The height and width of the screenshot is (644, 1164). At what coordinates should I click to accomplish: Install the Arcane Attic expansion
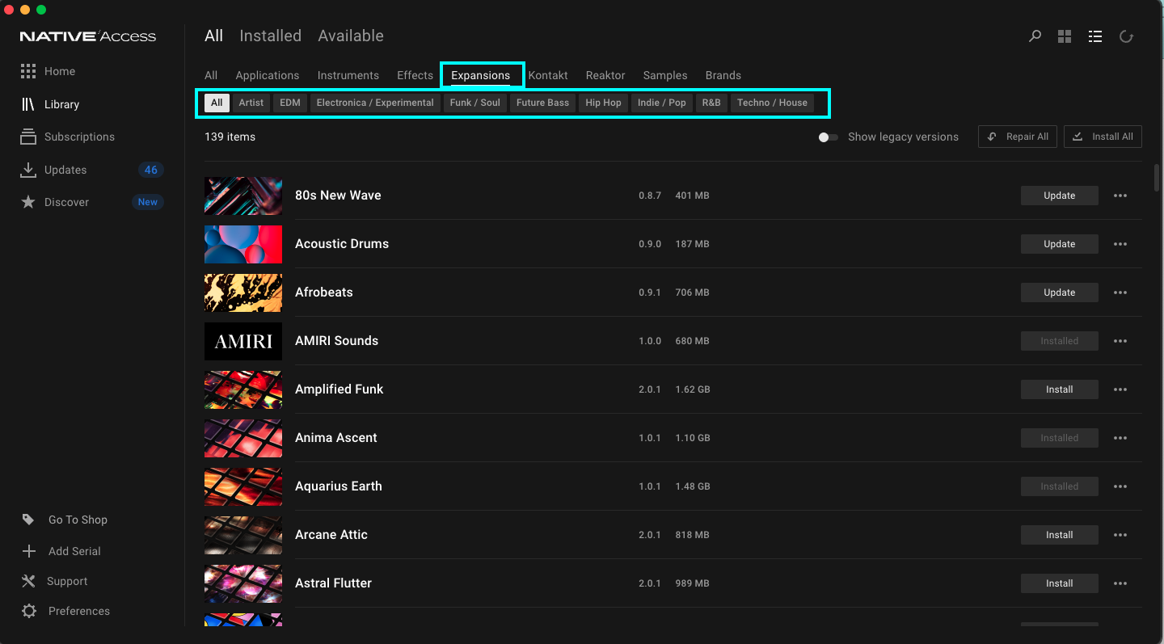tap(1060, 535)
